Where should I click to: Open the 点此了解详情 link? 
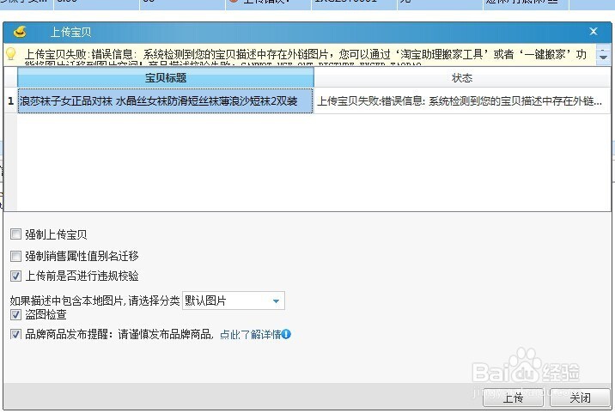(250, 335)
